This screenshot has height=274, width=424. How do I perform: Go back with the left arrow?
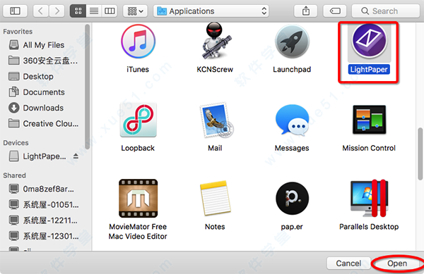40,11
